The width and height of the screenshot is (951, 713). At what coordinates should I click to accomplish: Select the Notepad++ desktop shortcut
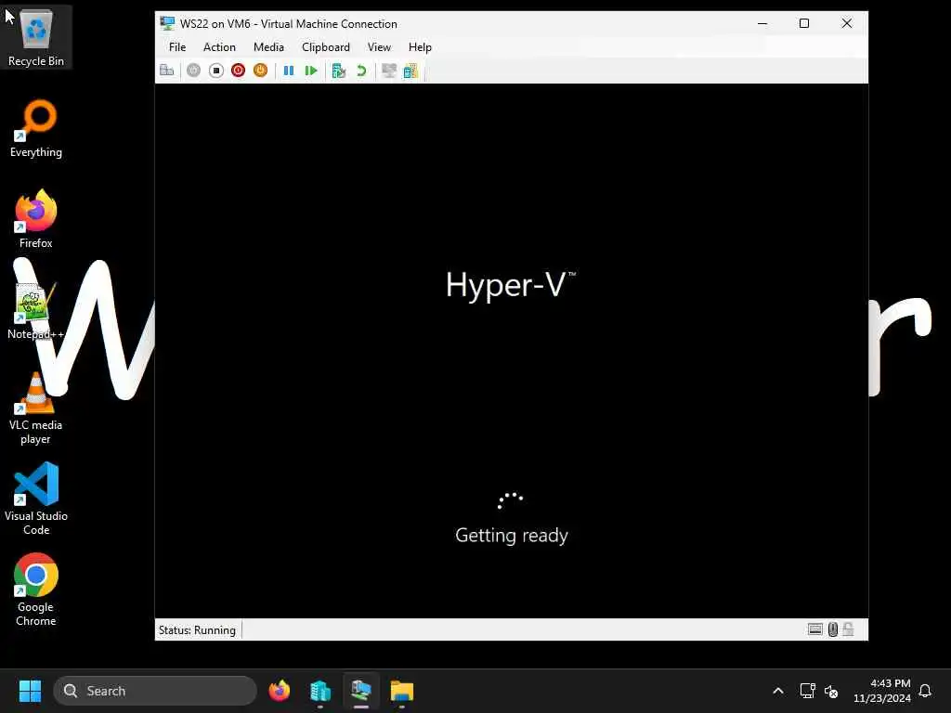pos(36,310)
